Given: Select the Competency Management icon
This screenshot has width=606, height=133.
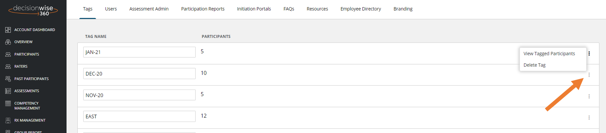Looking at the screenshot, I should tap(8, 103).
